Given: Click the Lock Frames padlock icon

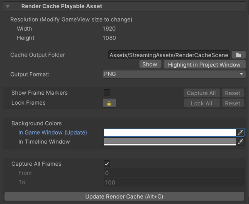Looking at the screenshot, I should [x=109, y=103].
